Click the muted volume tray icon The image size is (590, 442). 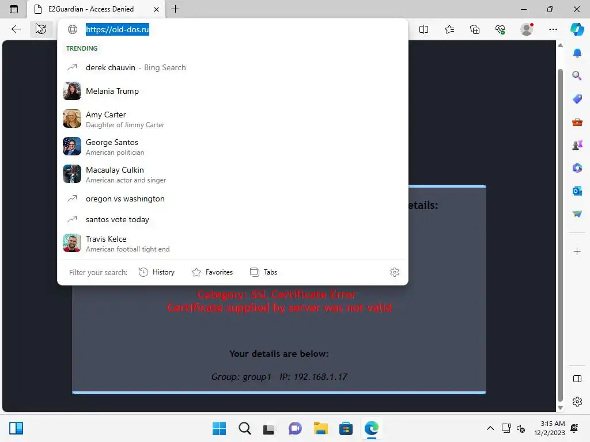(521, 428)
